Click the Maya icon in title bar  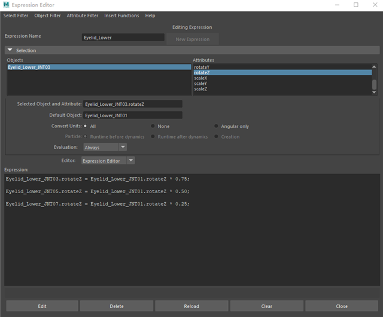(x=7, y=5)
